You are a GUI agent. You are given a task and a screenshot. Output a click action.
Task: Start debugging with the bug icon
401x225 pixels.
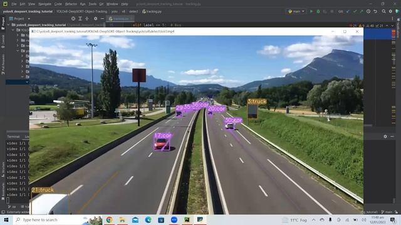[x=318, y=11]
